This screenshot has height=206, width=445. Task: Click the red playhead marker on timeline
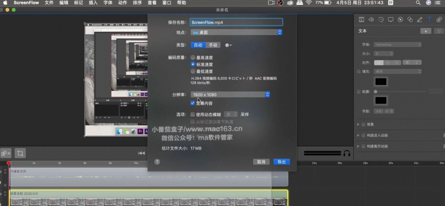(9, 163)
